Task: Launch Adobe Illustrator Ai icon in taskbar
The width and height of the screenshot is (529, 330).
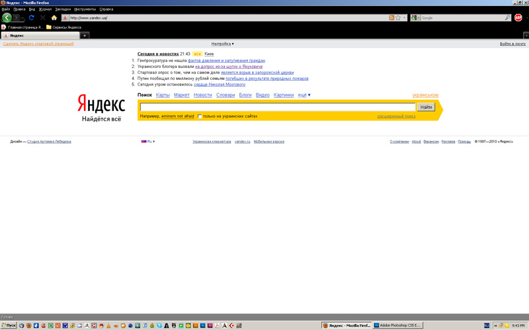Action: coord(195,325)
